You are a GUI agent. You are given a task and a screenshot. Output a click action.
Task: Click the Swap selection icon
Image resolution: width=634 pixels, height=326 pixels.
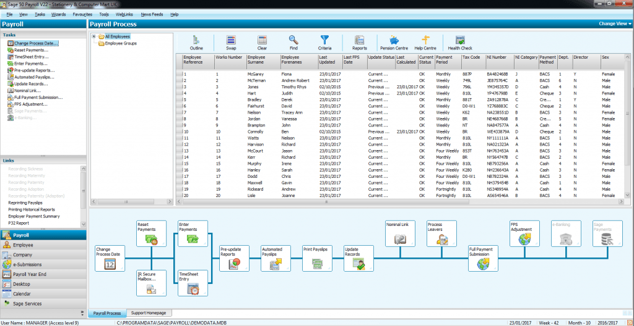point(231,43)
